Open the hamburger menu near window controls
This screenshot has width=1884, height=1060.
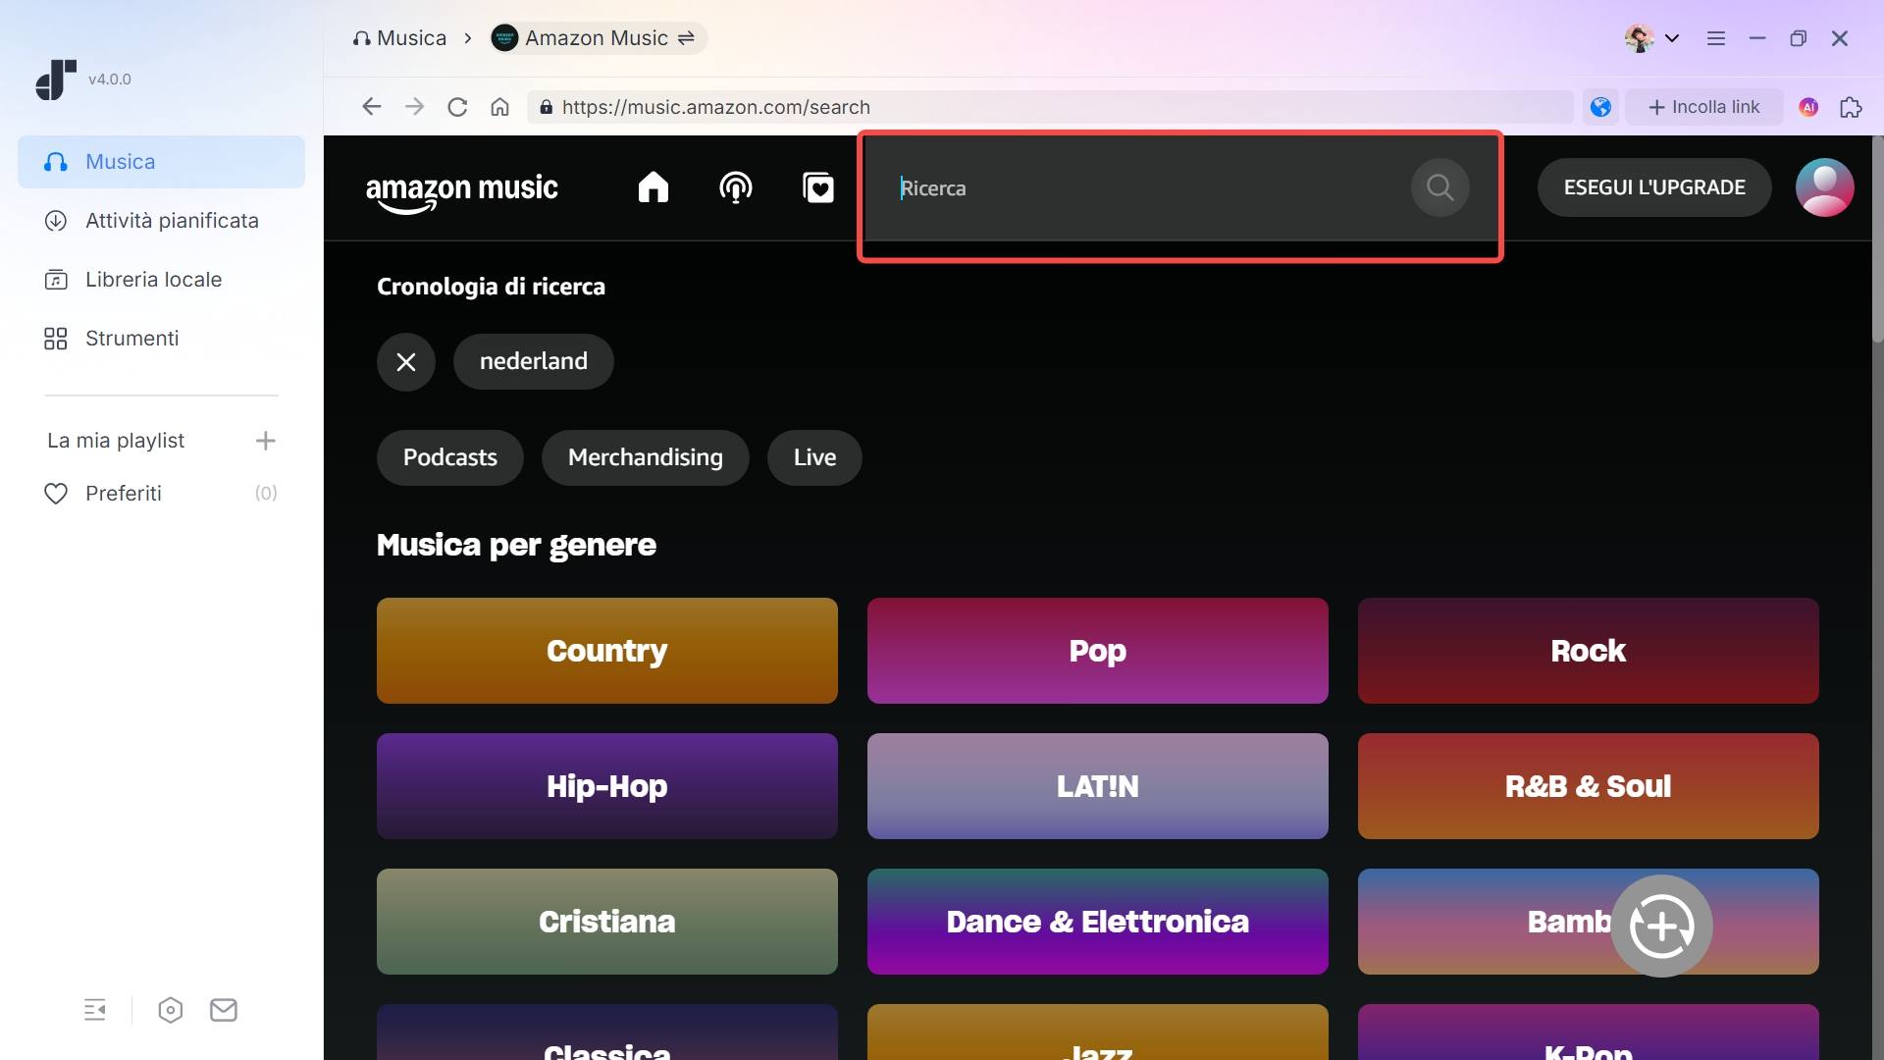click(x=1715, y=37)
